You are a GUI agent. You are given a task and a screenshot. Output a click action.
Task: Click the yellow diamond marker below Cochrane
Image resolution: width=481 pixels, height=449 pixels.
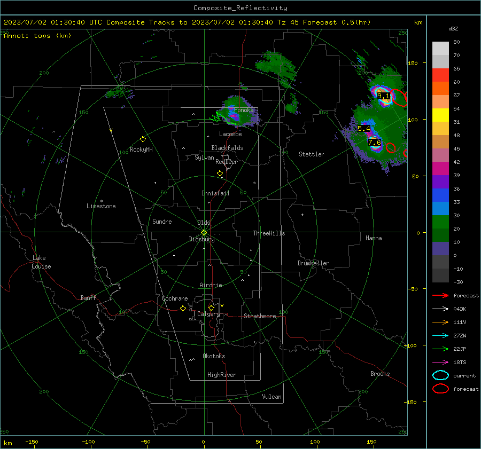point(183,308)
